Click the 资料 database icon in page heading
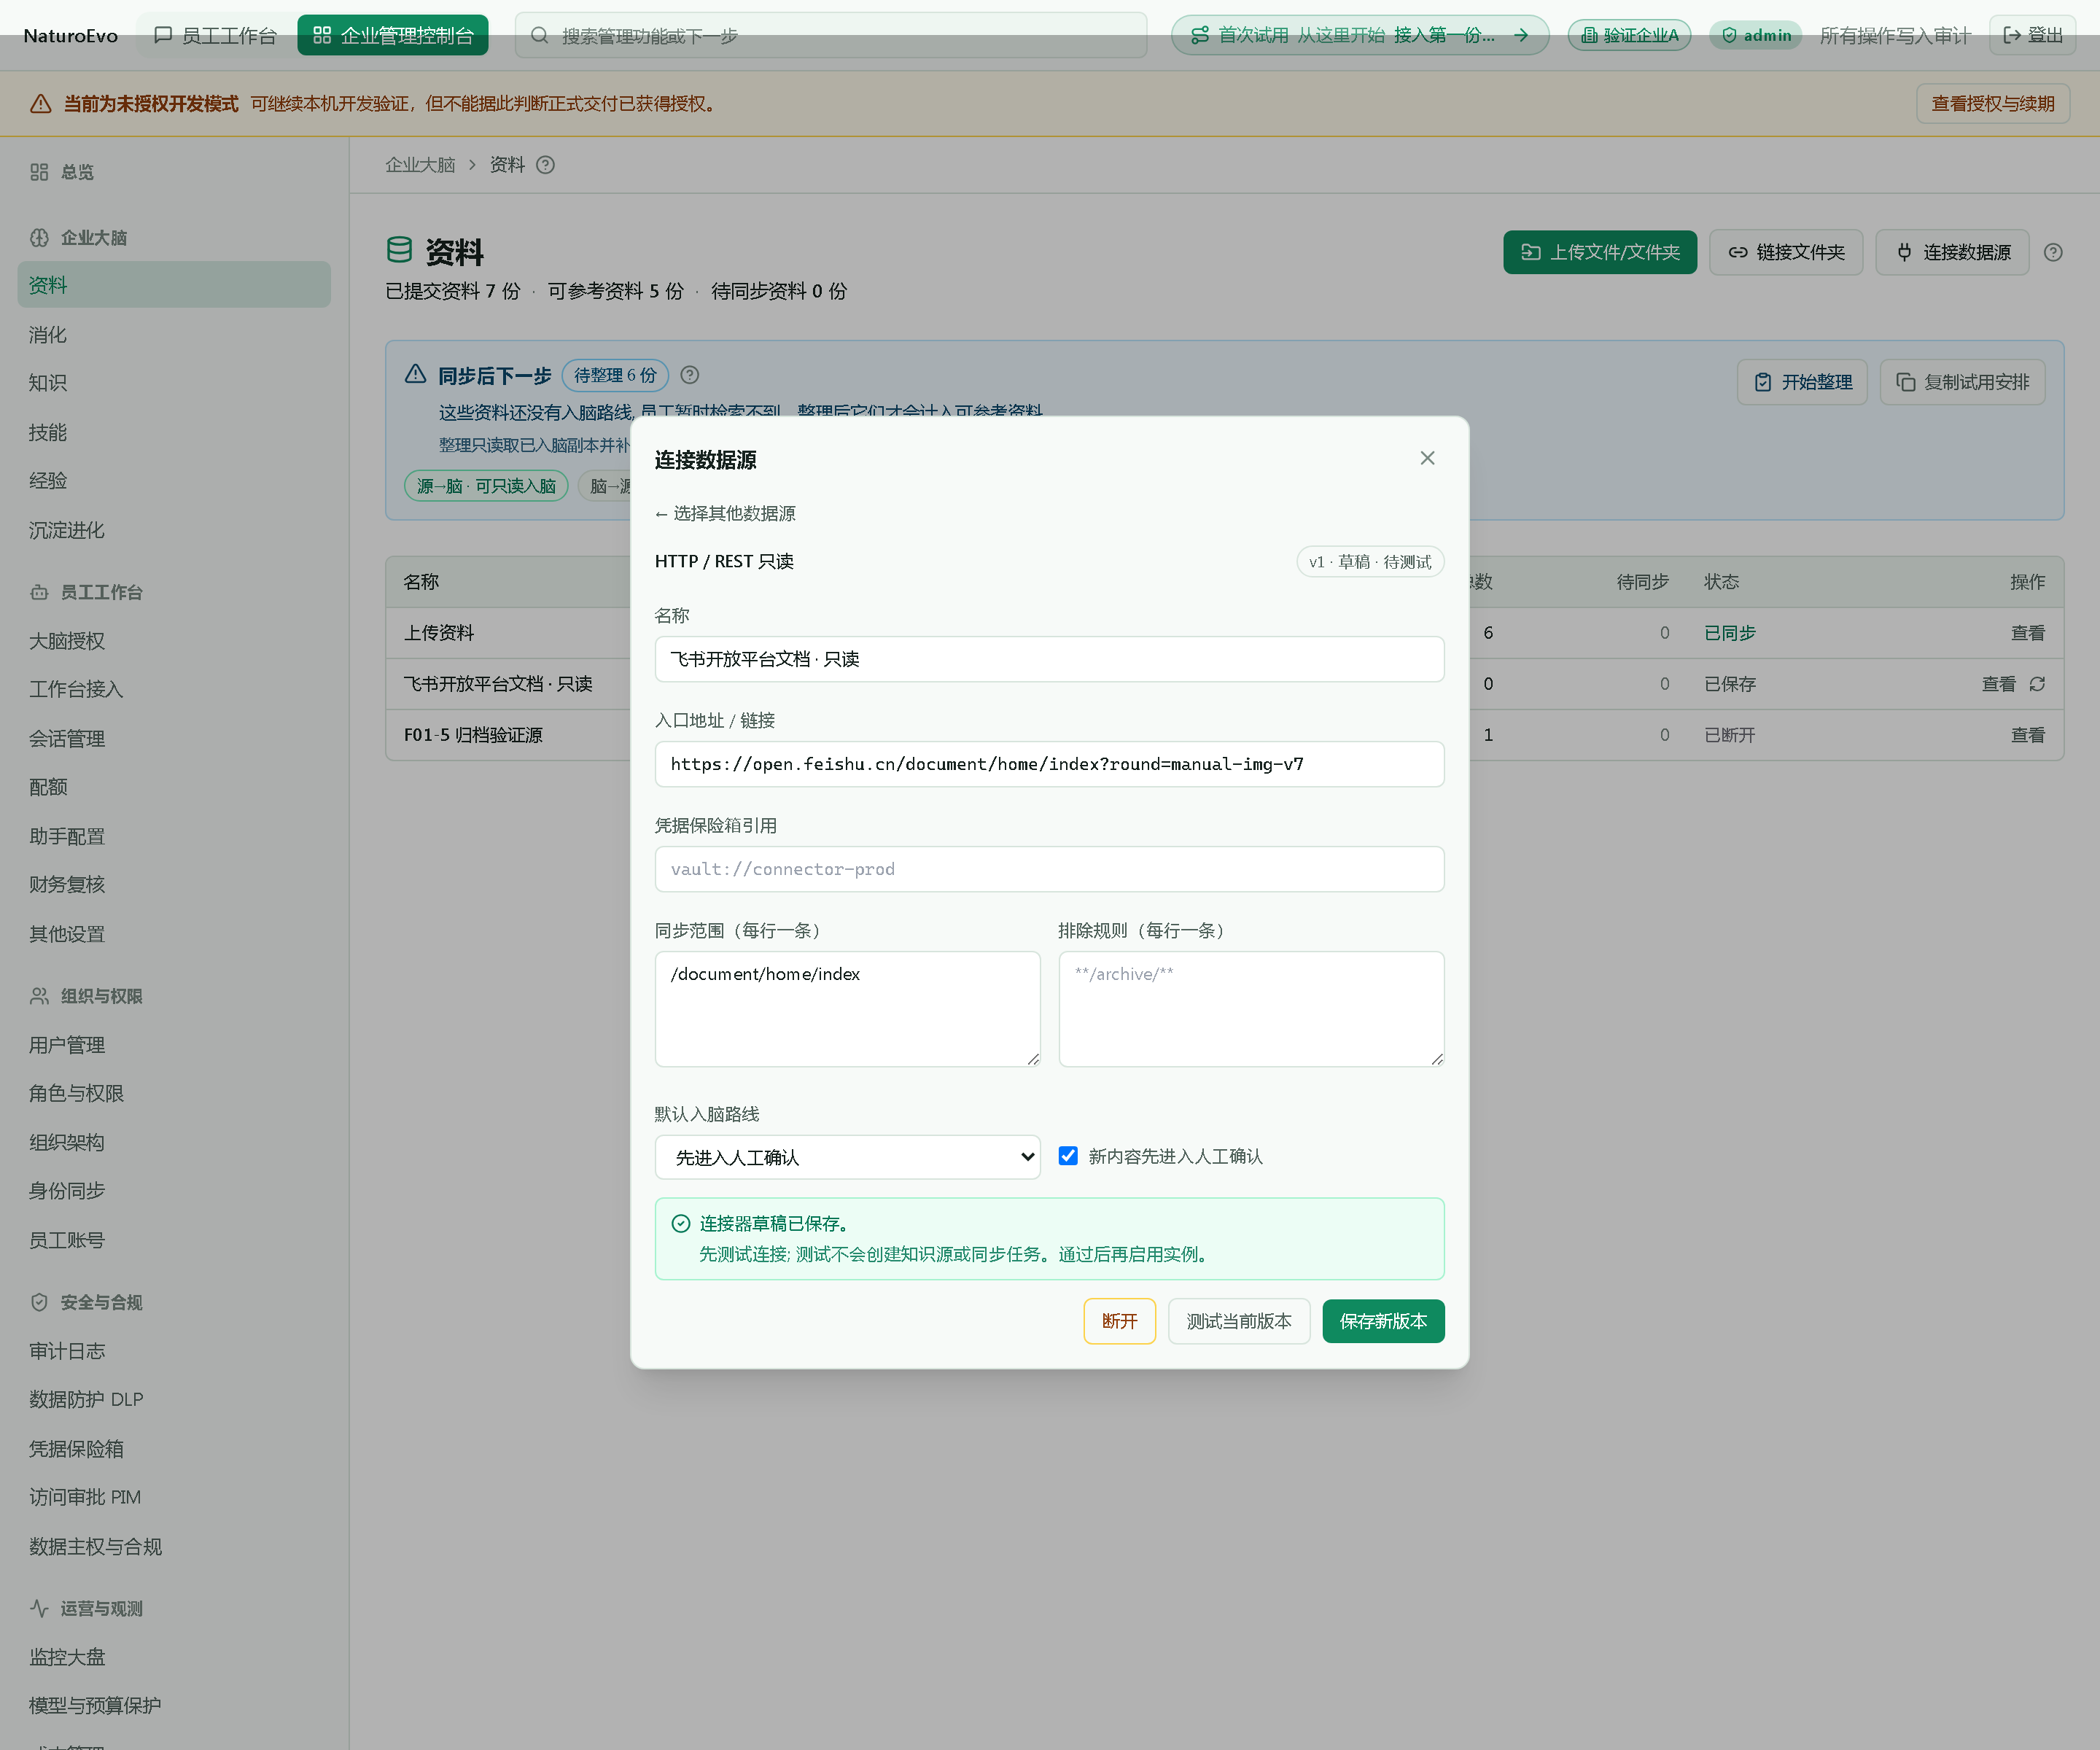Image resolution: width=2100 pixels, height=1750 pixels. tap(399, 250)
